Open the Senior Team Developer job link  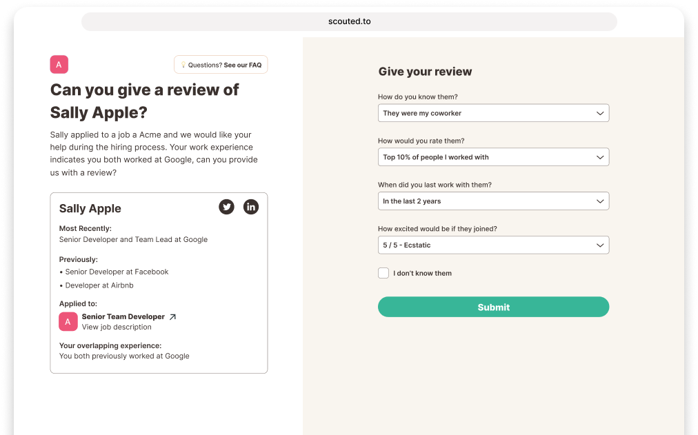(123, 317)
